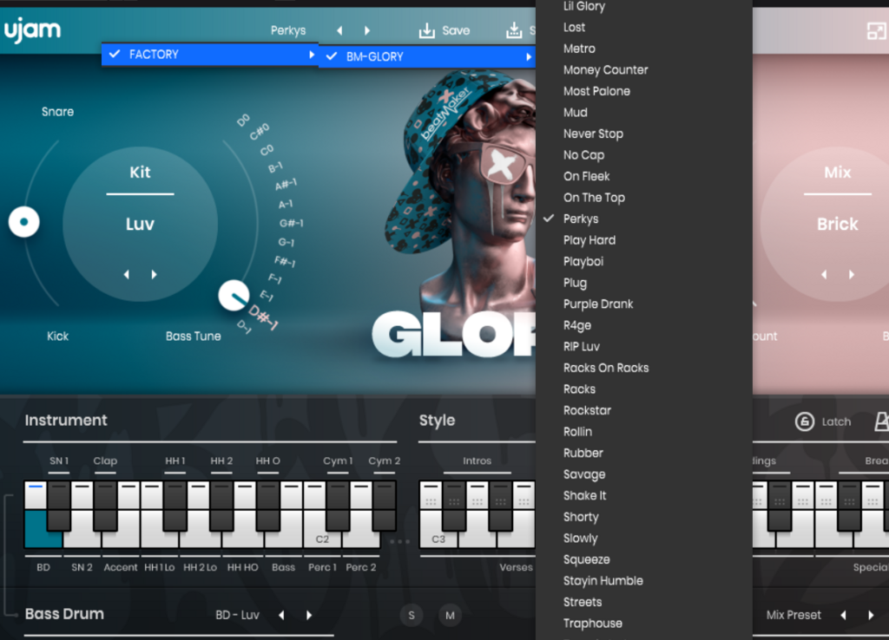Choose the Never Stop preset
Image resolution: width=889 pixels, height=640 pixels.
pos(644,134)
